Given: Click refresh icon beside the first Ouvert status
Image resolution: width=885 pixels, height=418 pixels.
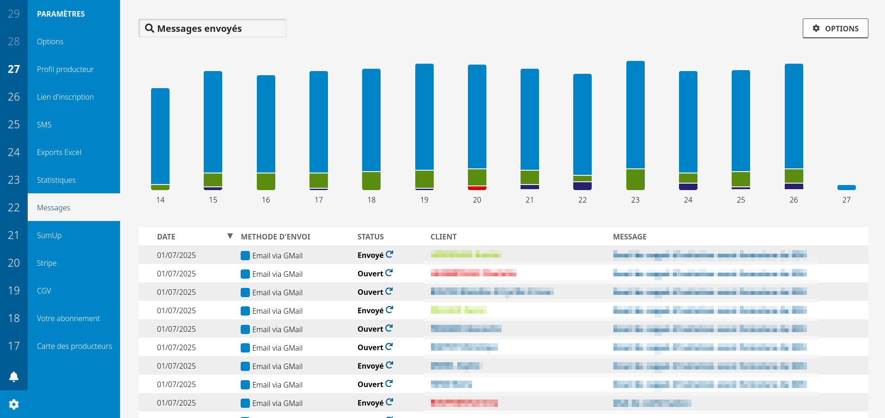Looking at the screenshot, I should [389, 273].
